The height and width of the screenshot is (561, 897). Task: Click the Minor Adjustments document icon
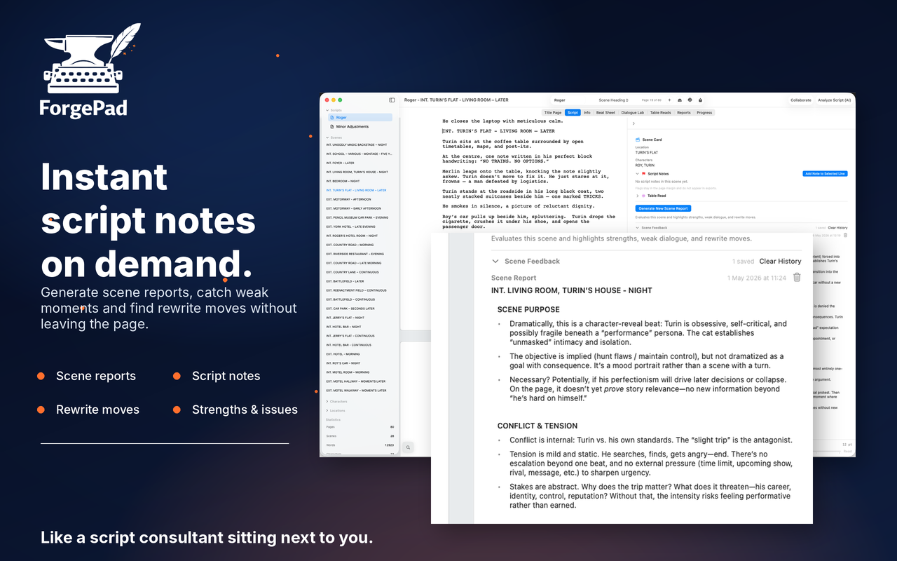[332, 127]
